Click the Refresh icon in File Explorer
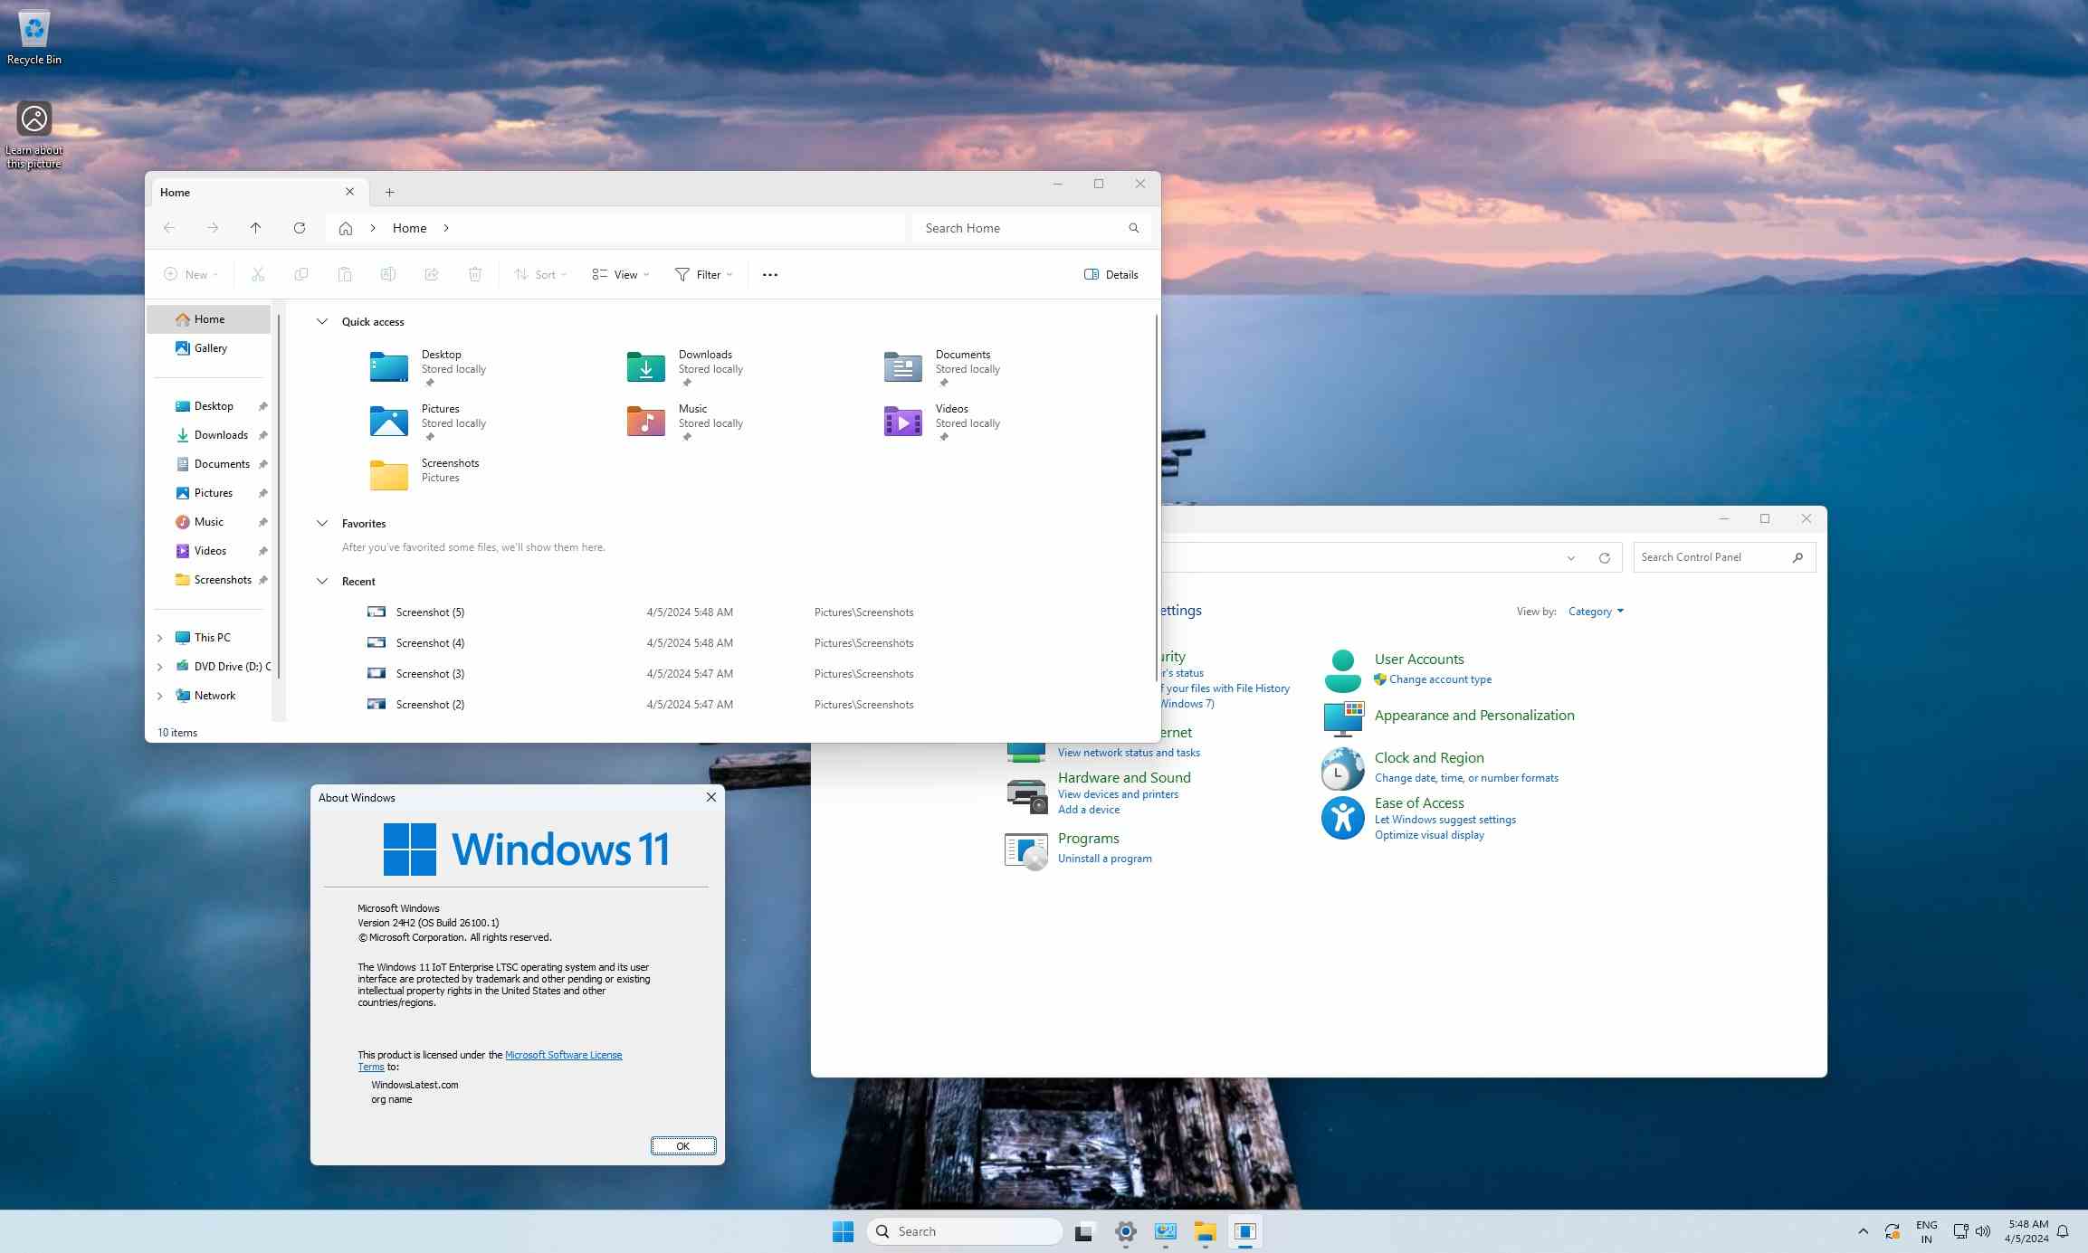Image resolution: width=2088 pixels, height=1253 pixels. click(300, 228)
